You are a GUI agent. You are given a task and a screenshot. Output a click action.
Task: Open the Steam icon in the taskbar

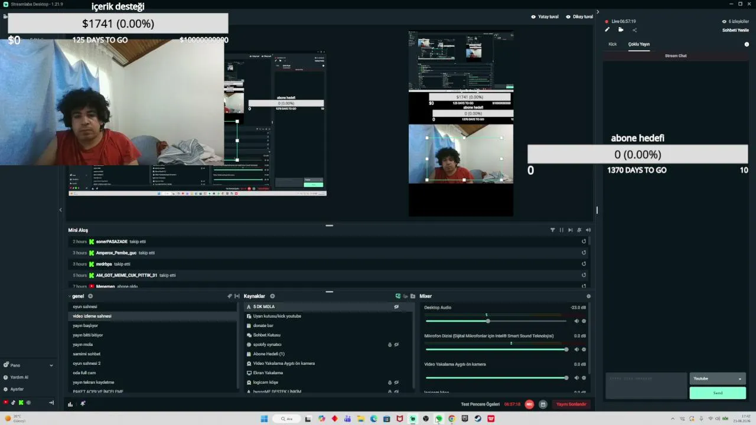477,419
